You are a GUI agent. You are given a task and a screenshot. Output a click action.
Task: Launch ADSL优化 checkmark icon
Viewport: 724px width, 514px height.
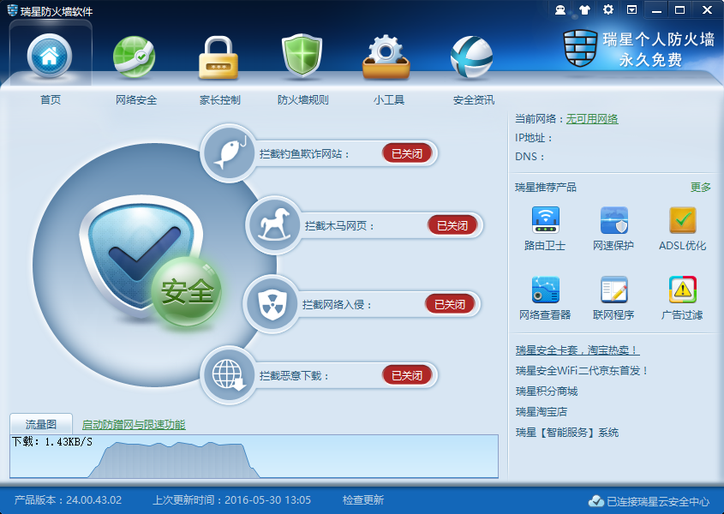pyautogui.click(x=682, y=220)
